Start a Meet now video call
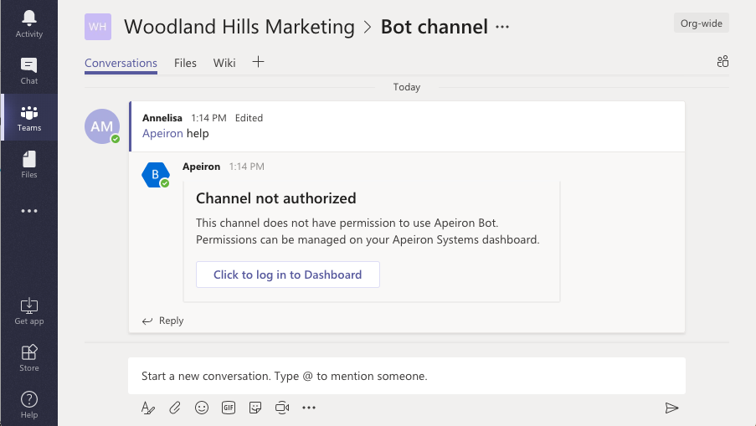This screenshot has width=756, height=426. [282, 408]
